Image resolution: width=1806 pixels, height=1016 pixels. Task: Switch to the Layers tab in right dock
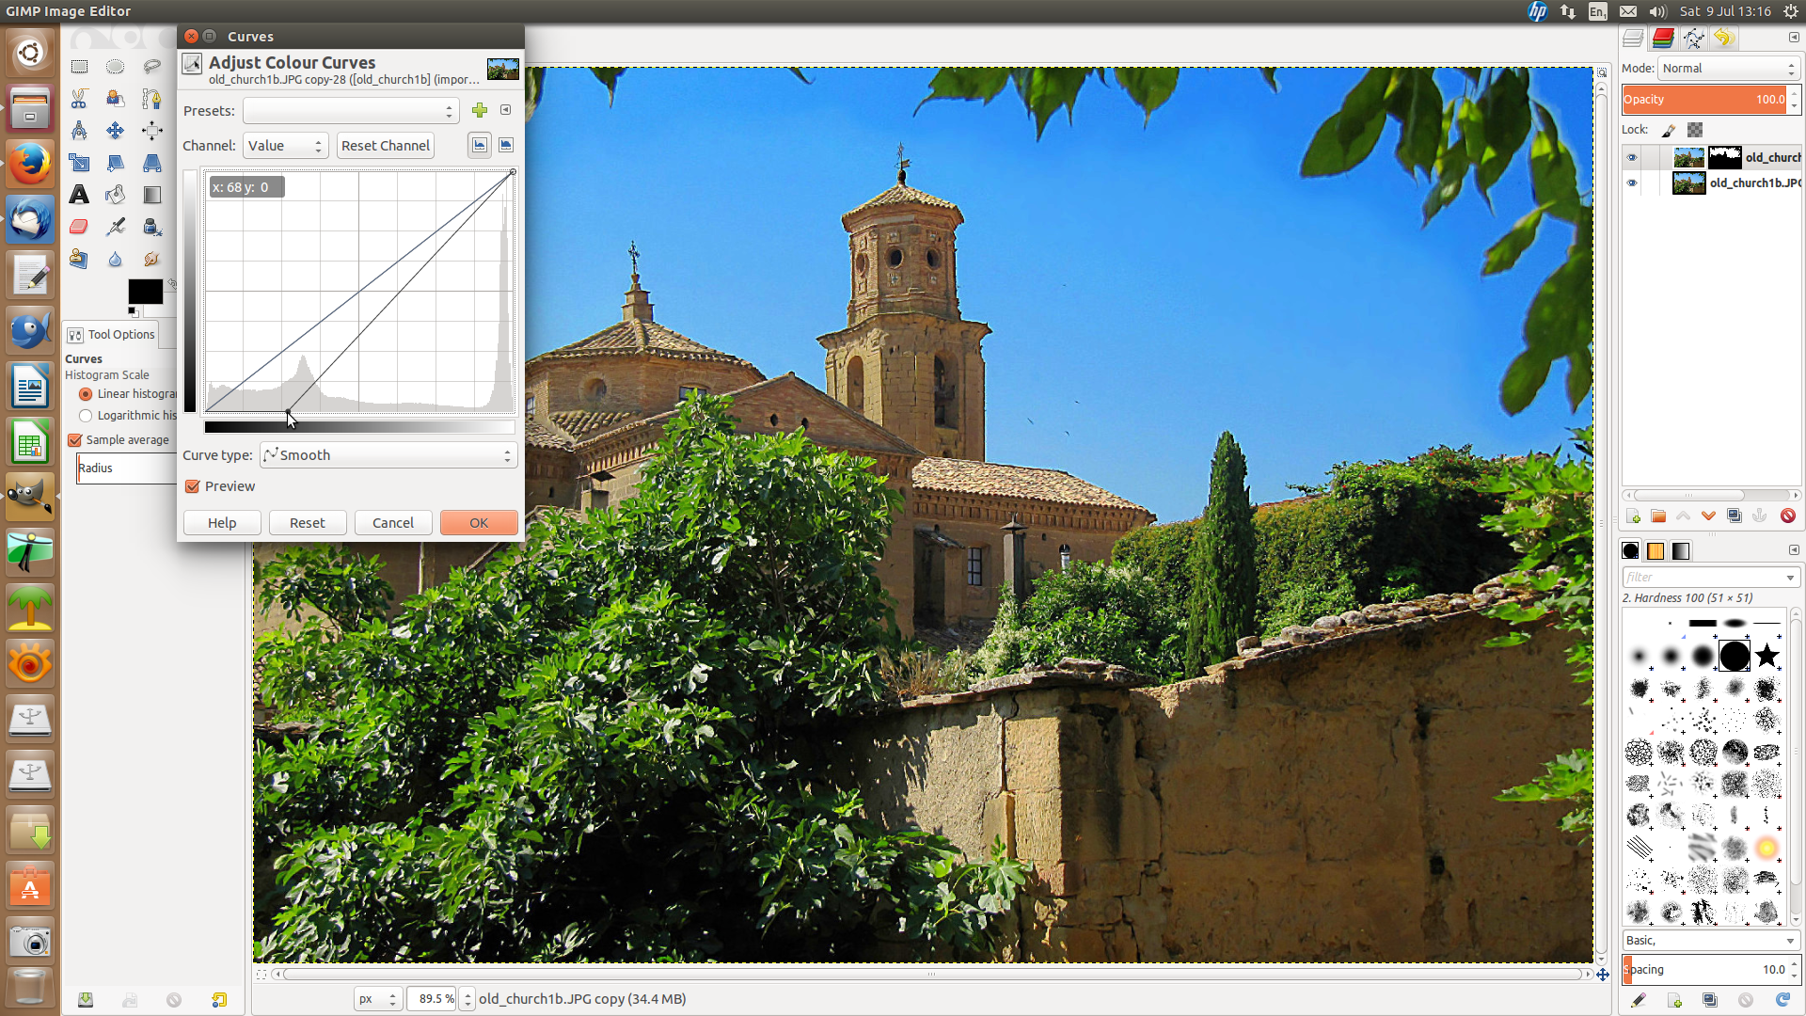coord(1633,38)
